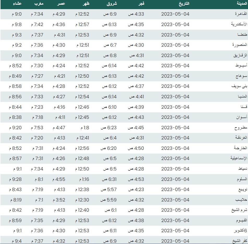Click the 7:18 م مغرب time for أسوان
The image size is (248, 244).
point(37,117)
